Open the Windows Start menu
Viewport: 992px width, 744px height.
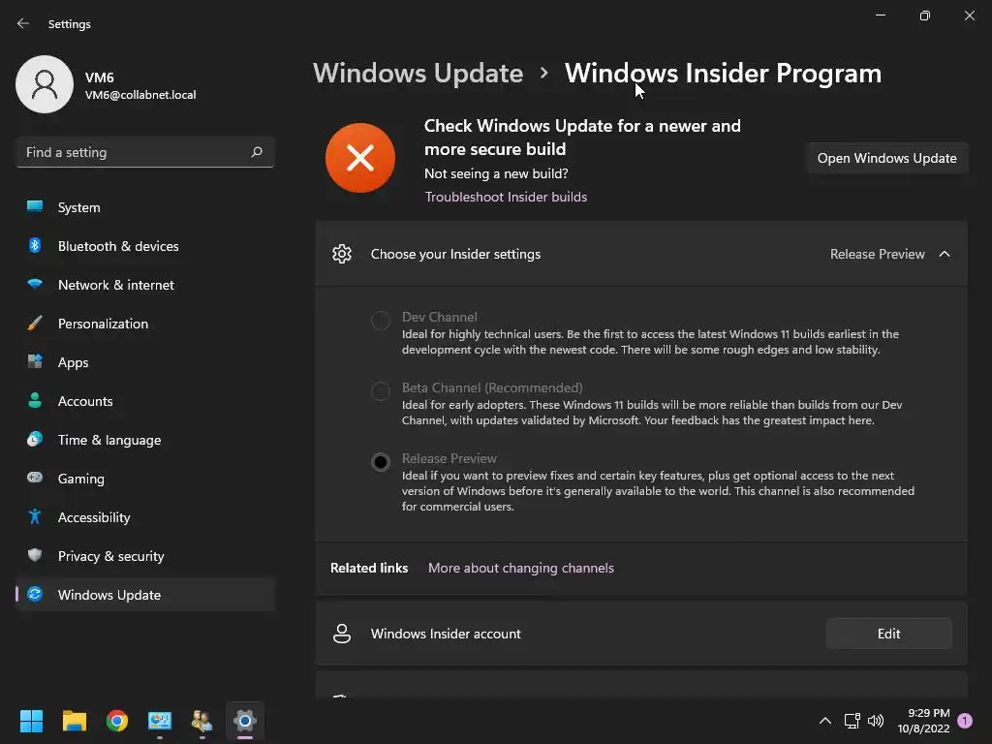coord(31,721)
